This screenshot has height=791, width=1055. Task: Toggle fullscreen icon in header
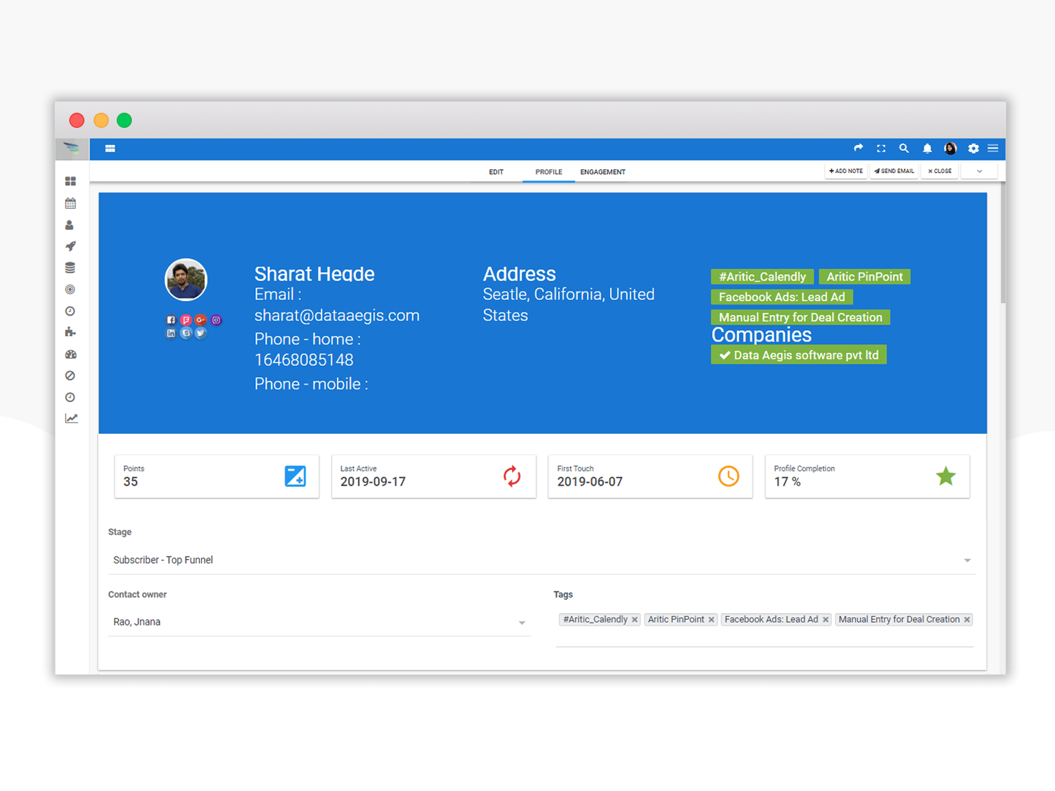click(881, 148)
